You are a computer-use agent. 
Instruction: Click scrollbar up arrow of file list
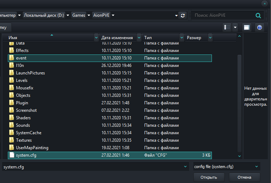click(239, 36)
